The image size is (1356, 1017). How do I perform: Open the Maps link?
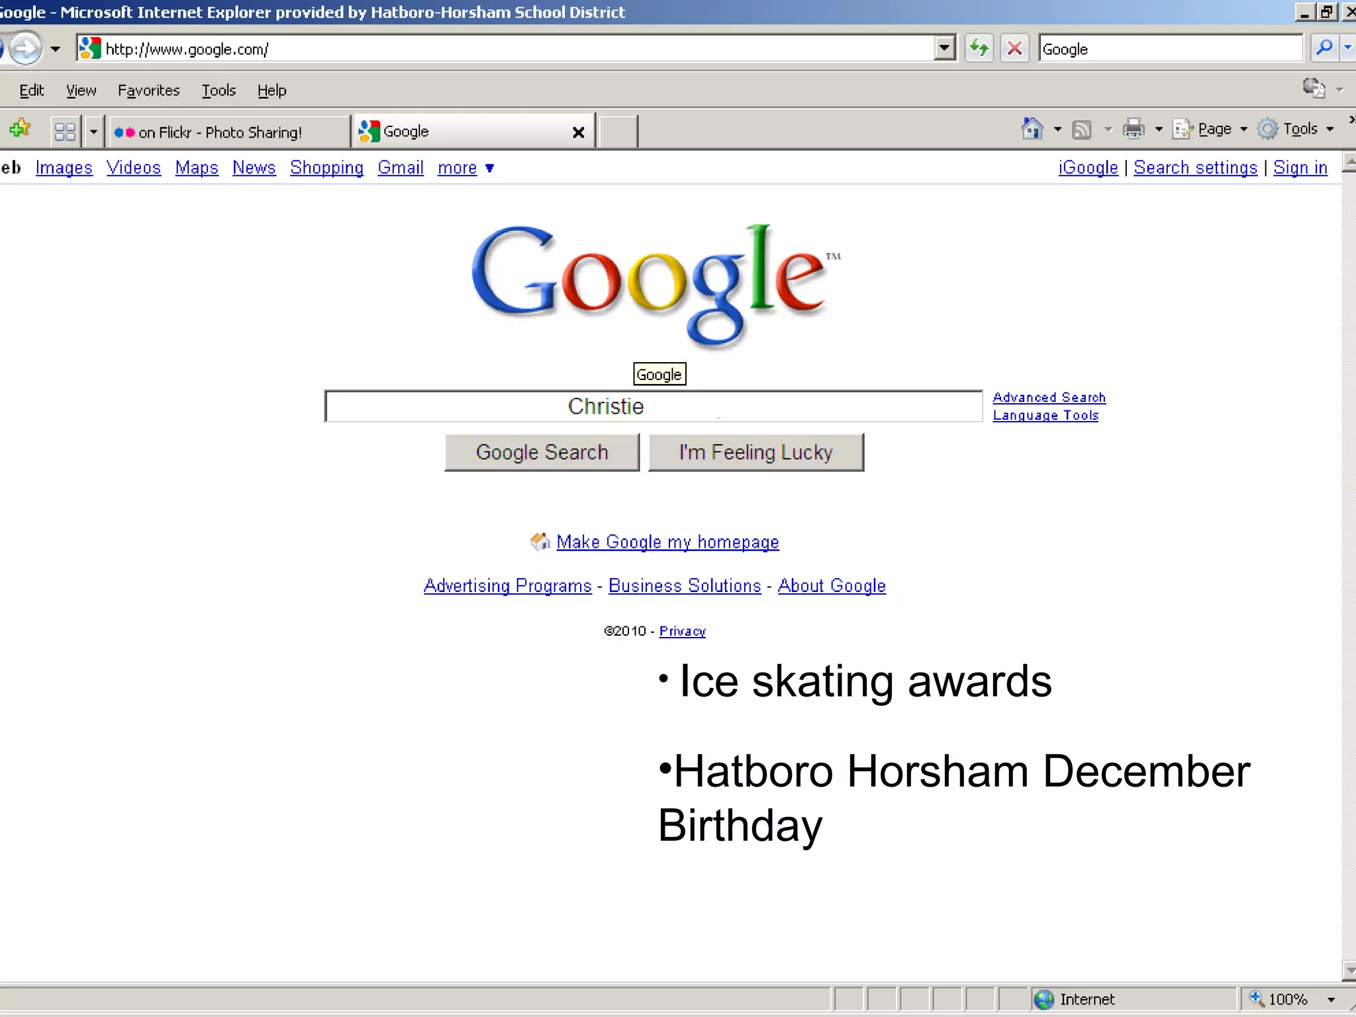point(197,168)
